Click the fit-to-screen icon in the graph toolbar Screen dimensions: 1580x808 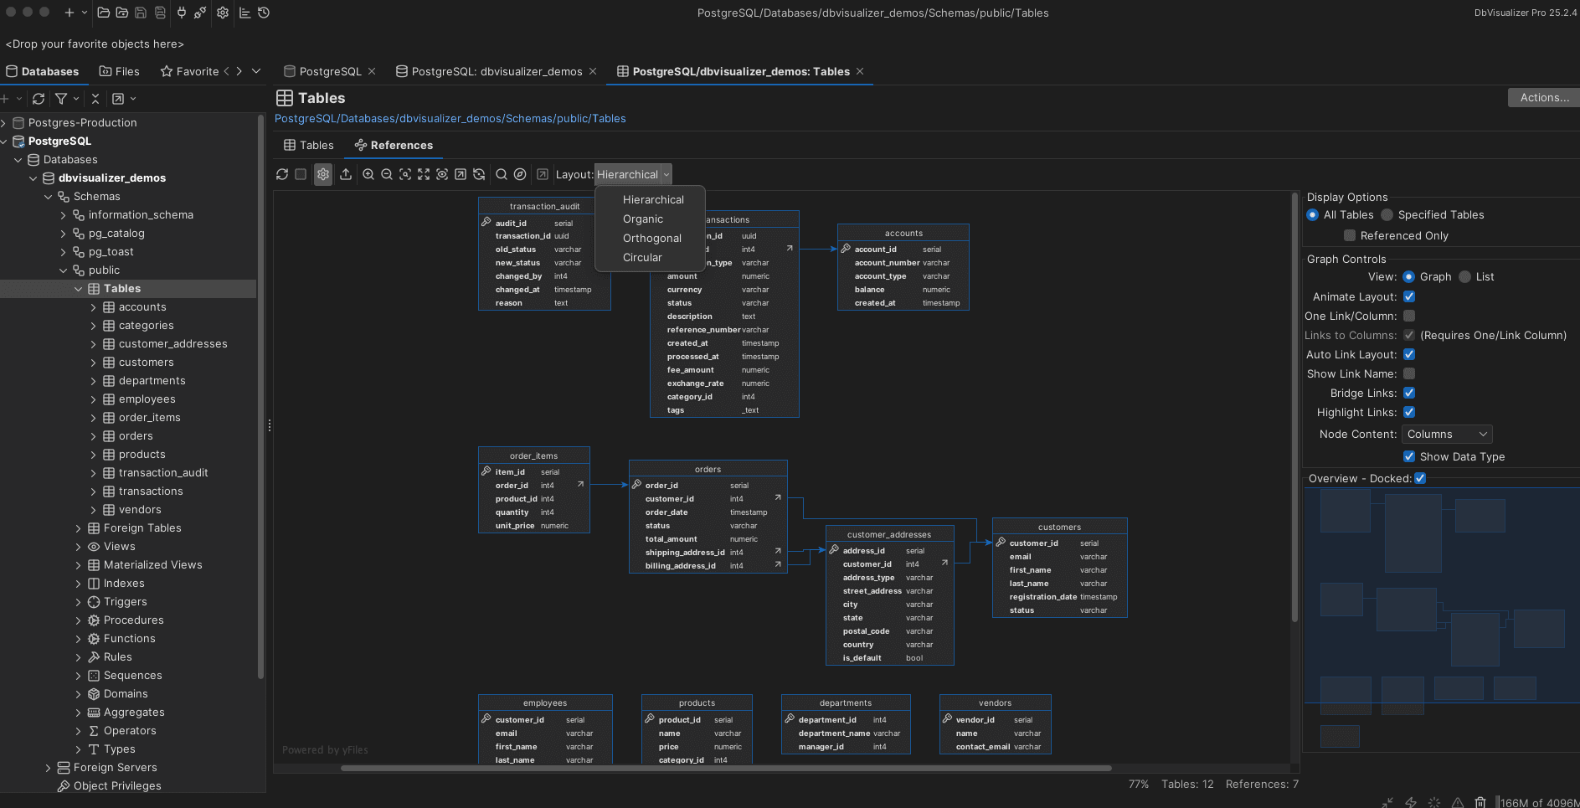[x=424, y=174]
